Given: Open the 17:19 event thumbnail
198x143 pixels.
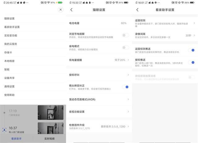Looking at the screenshot, I should click(x=50, y=112).
